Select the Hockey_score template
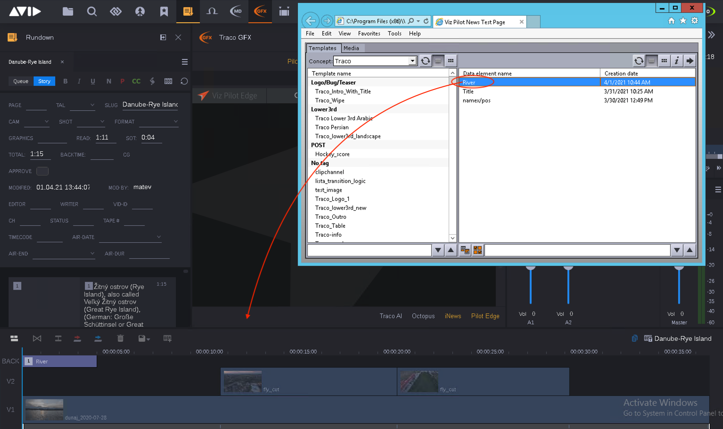723x429 pixels. [332, 154]
